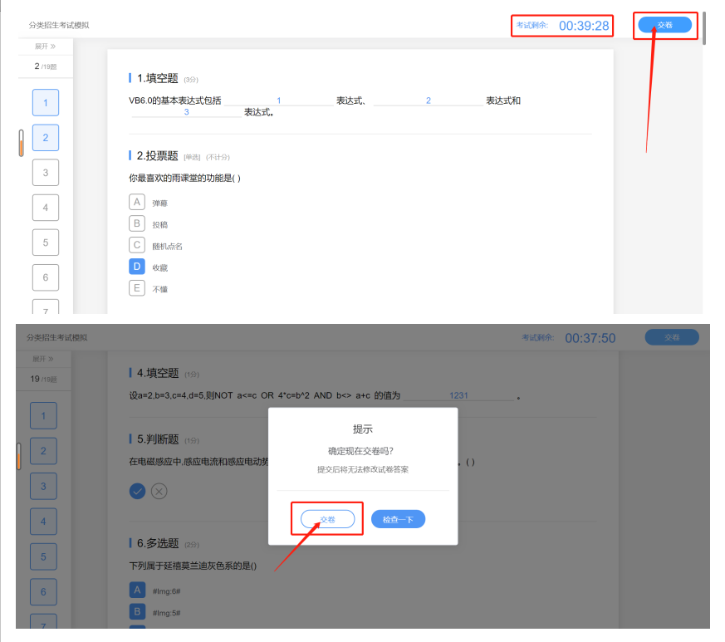Confirm 交卷 in the 提示 dialog

327,519
